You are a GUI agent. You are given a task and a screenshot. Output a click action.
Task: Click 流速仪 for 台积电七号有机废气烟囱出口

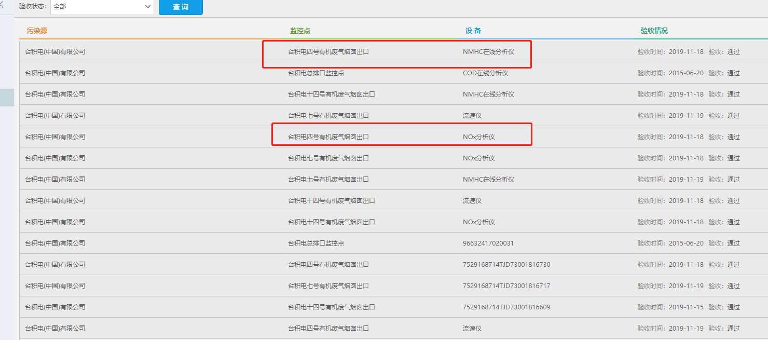(472, 116)
